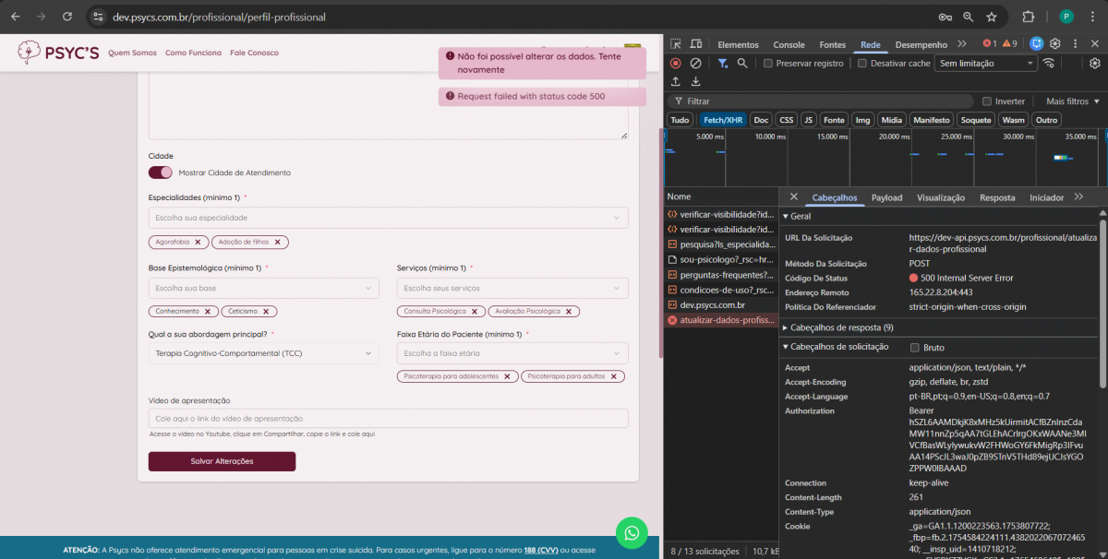Click the inspect element picker icon
Image resolution: width=1108 pixels, height=559 pixels.
point(676,44)
